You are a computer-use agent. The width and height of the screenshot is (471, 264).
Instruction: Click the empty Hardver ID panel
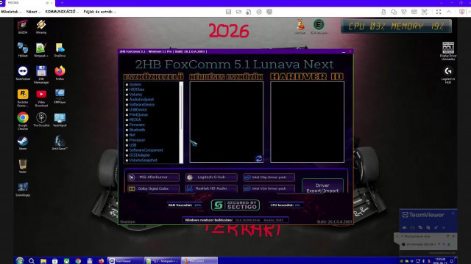(x=307, y=122)
